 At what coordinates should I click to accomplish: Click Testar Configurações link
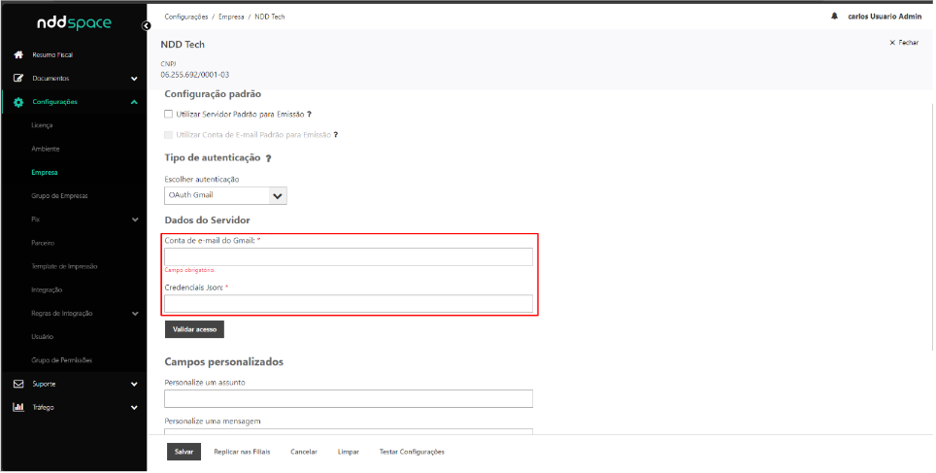(412, 452)
